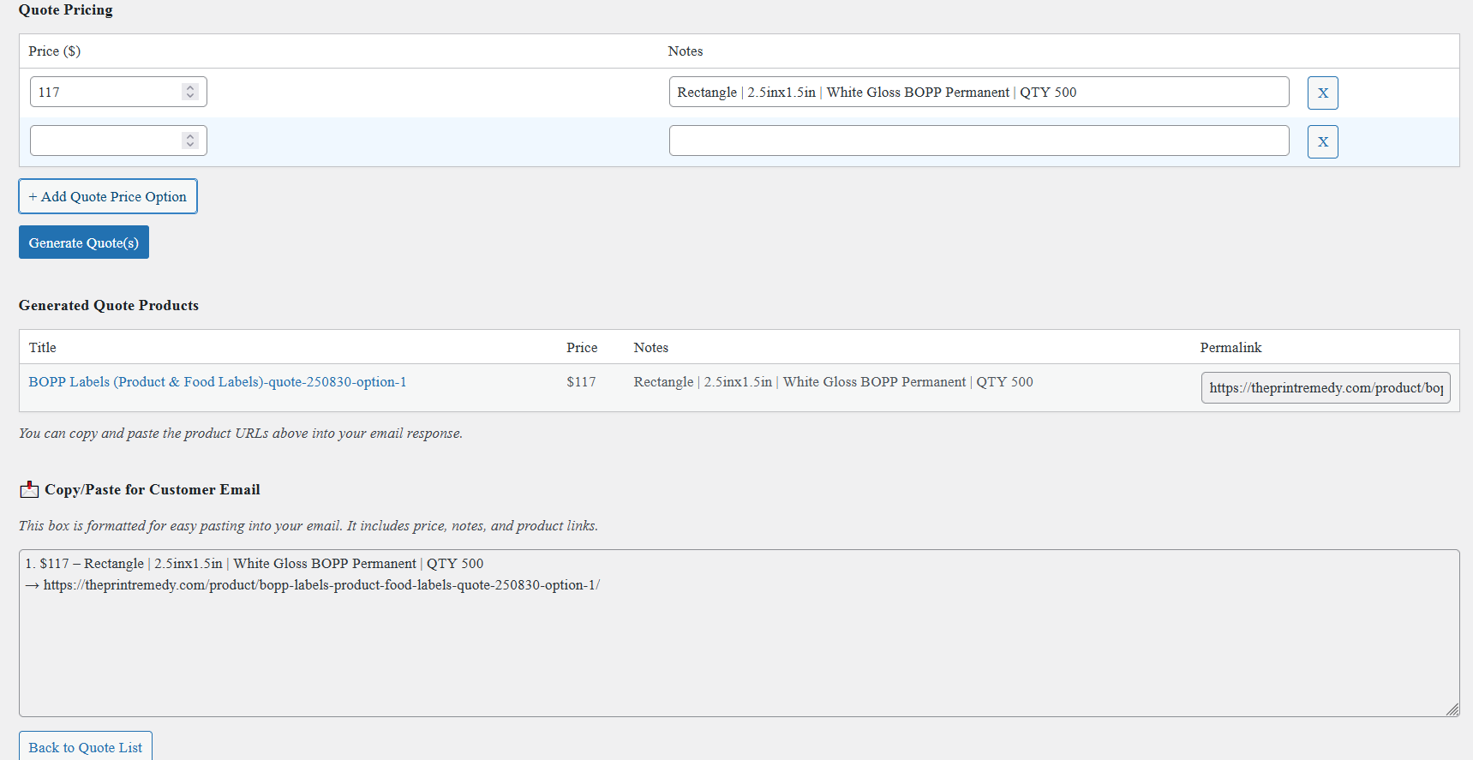1473x760 pixels.
Task: Click inside the customer email copy/paste textarea
Action: pyautogui.click(x=737, y=651)
